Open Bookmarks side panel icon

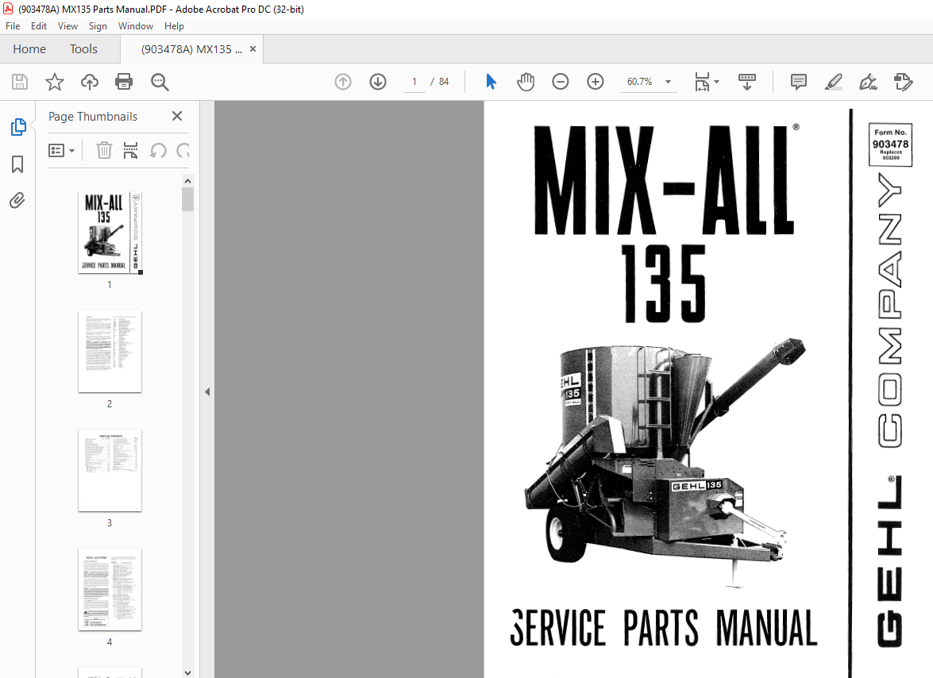[17, 164]
